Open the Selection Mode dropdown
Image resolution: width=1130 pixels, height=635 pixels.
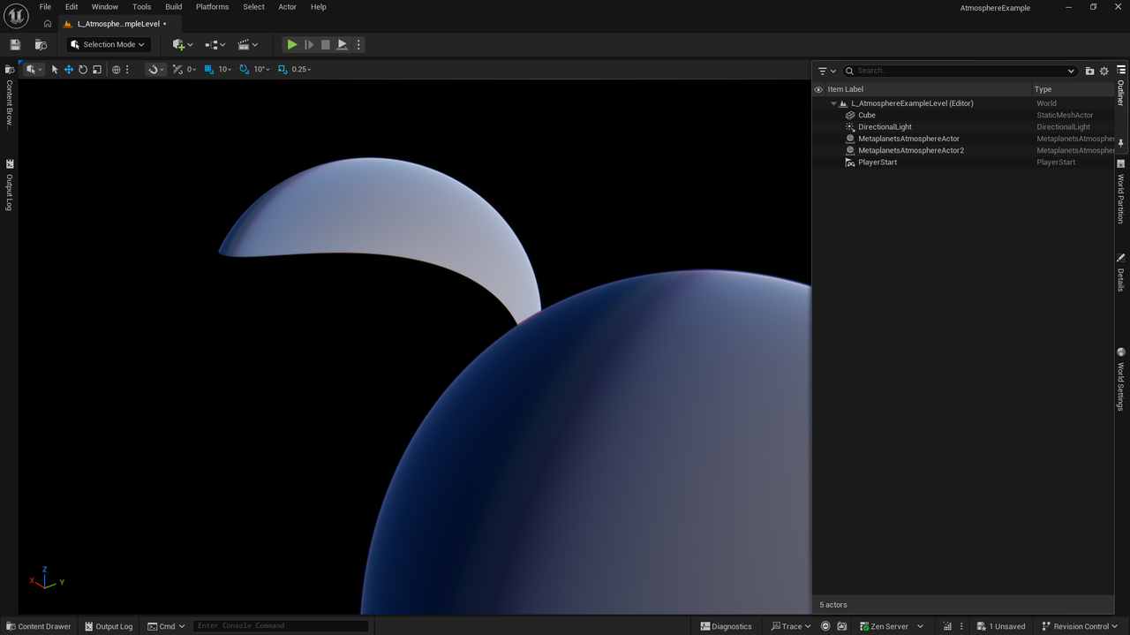point(108,44)
